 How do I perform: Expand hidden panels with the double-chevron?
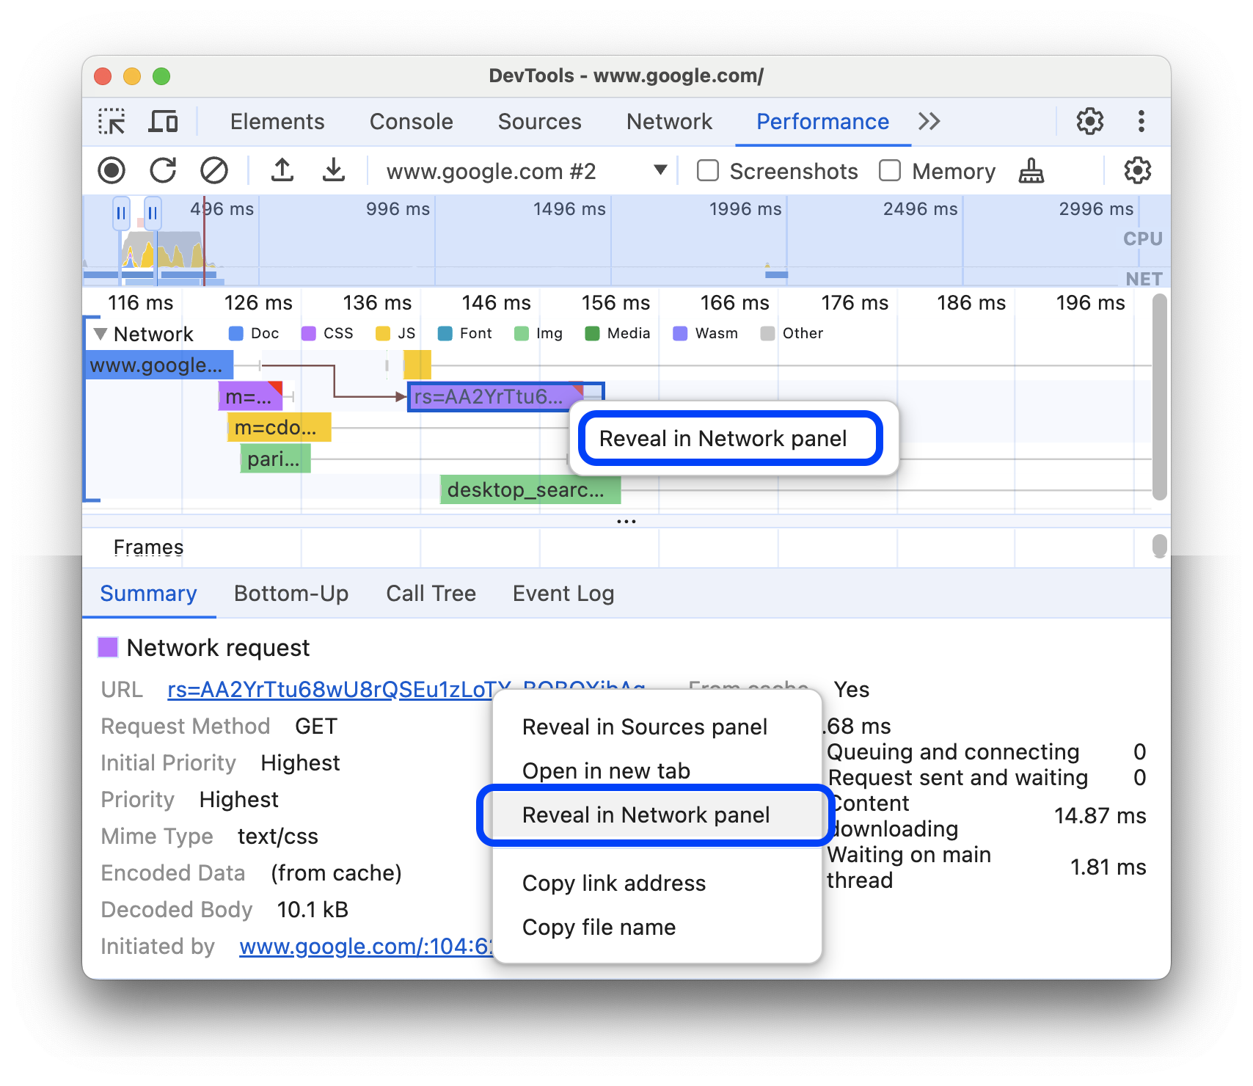[x=929, y=121]
